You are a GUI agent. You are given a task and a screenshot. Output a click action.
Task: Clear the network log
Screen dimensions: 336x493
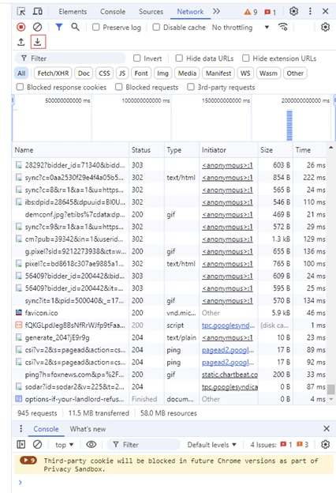click(x=37, y=28)
